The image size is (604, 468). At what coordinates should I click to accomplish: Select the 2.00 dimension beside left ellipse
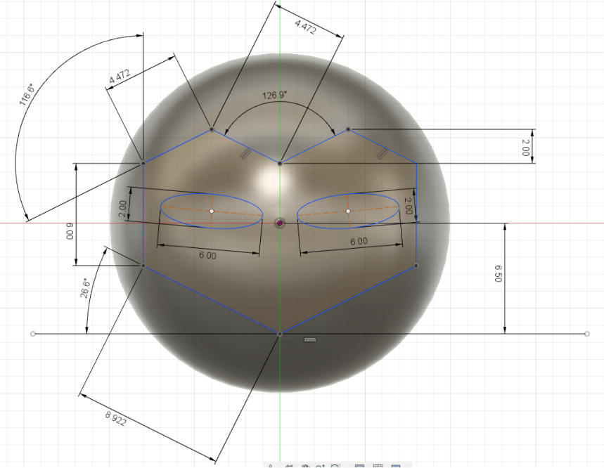(123, 209)
